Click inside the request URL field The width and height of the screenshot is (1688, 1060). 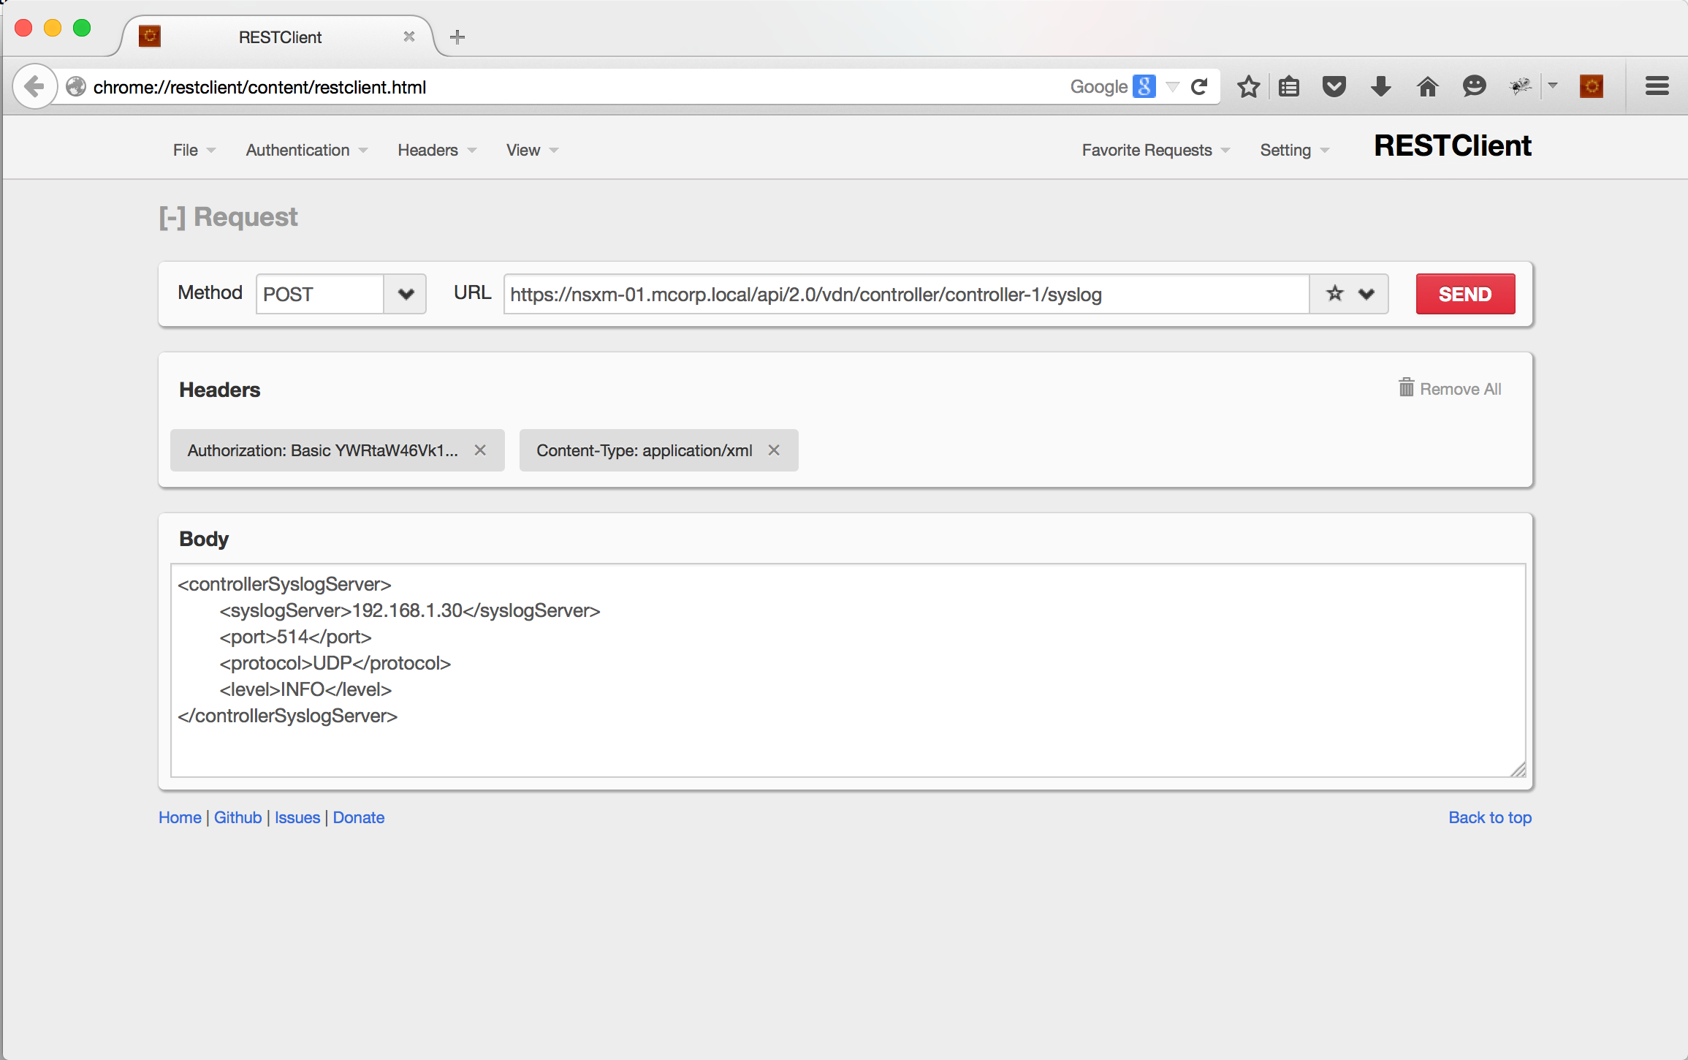905,294
